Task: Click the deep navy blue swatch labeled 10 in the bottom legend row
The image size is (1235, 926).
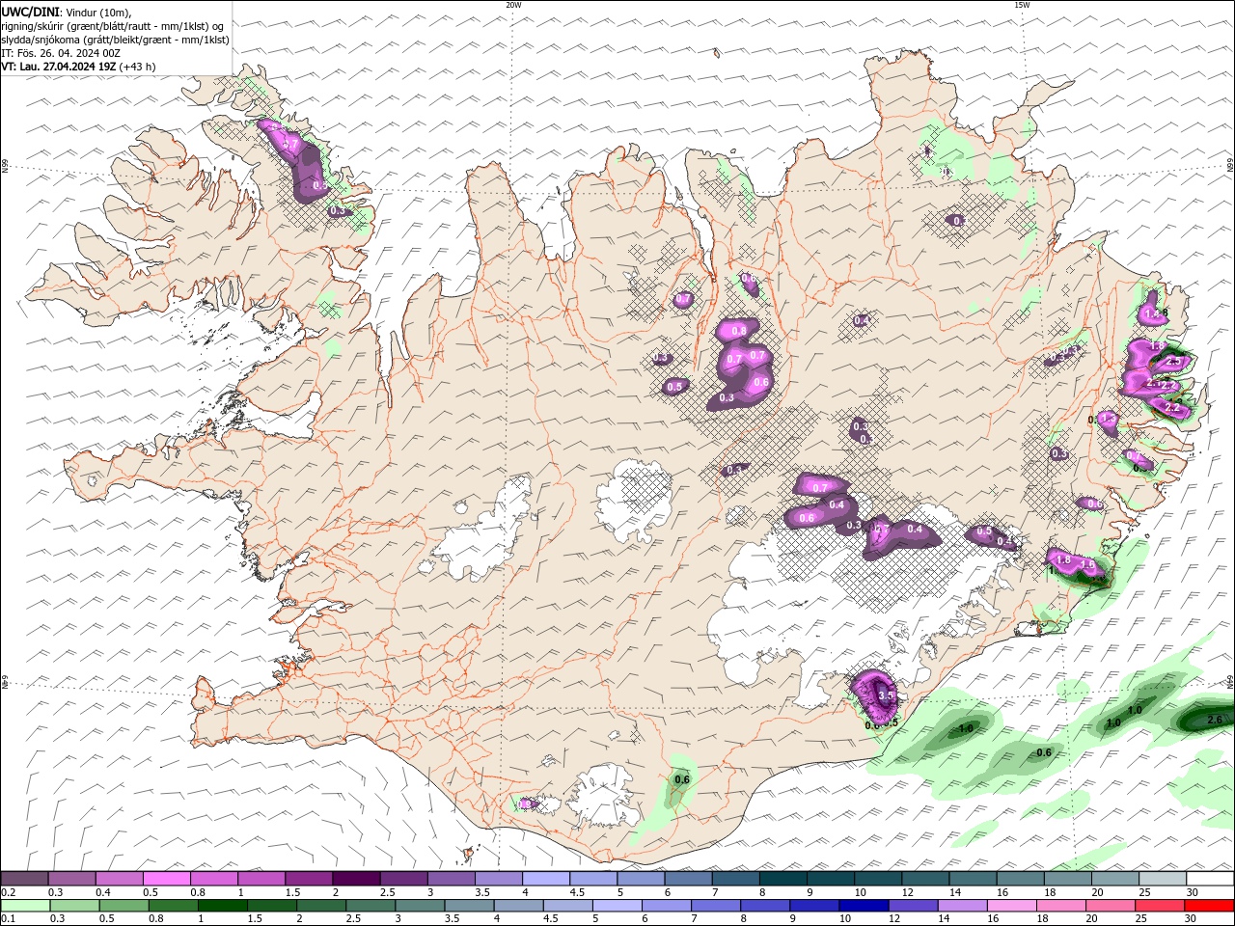Action: (863, 906)
